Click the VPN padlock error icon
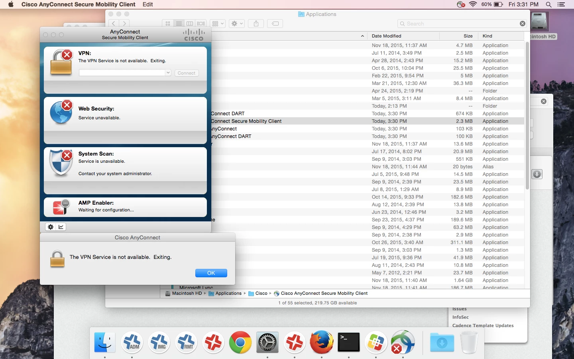 tap(61, 62)
